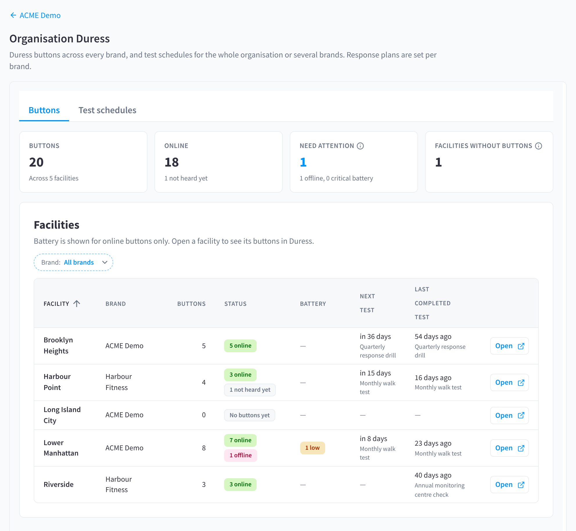Viewport: 576px width, 531px height.
Task: Click the Need Attention count 1
Action: [303, 162]
